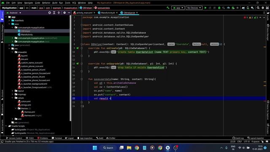Switch to the MainActivity.kt tab

coord(108,13)
